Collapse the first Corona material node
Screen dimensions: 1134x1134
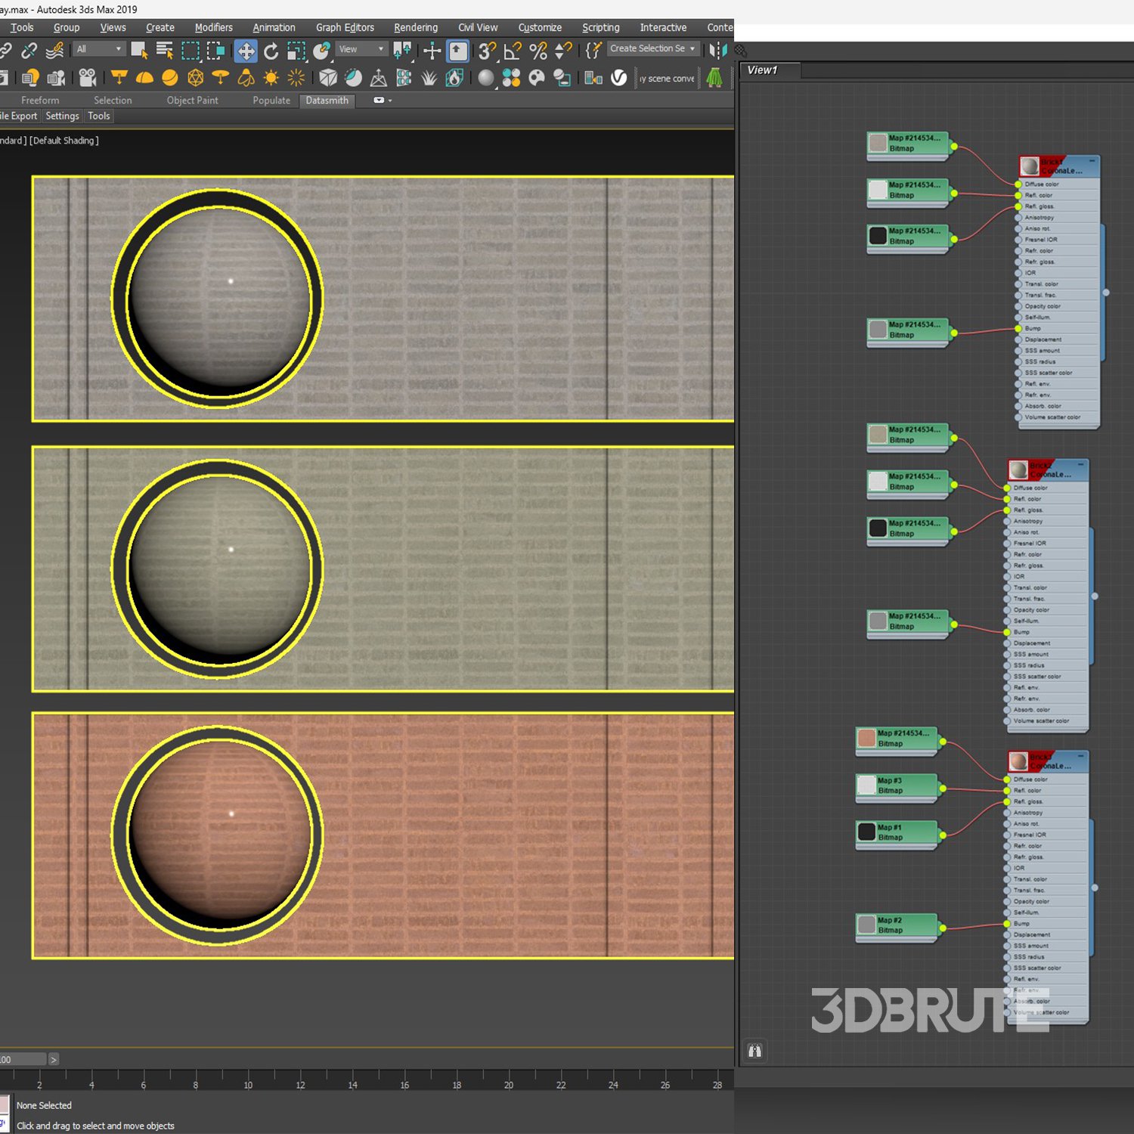(1092, 161)
